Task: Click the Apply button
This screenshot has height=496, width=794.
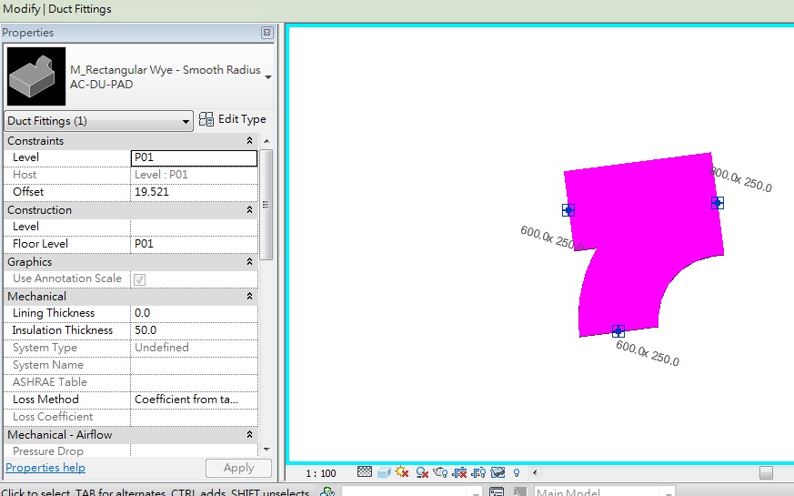Action: point(238,468)
